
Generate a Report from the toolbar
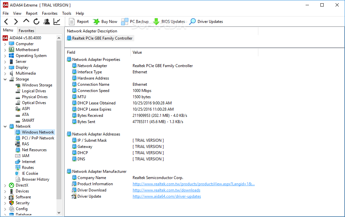79,22
